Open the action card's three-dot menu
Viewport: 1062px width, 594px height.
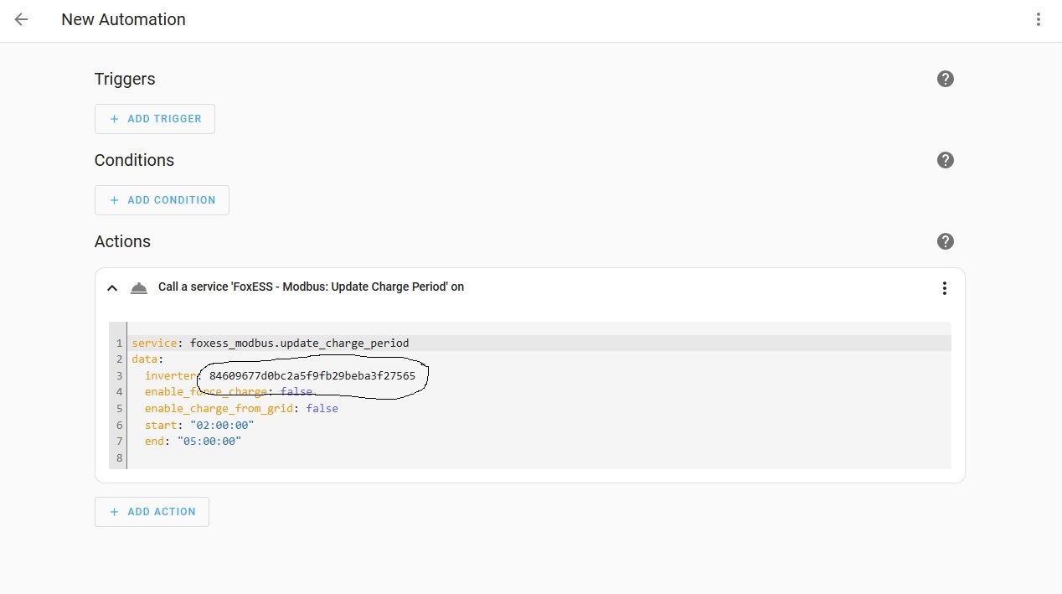[944, 287]
